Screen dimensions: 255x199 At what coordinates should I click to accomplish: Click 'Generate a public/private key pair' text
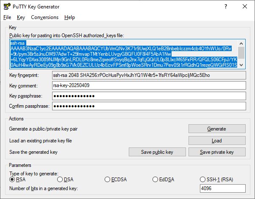pos(43,129)
